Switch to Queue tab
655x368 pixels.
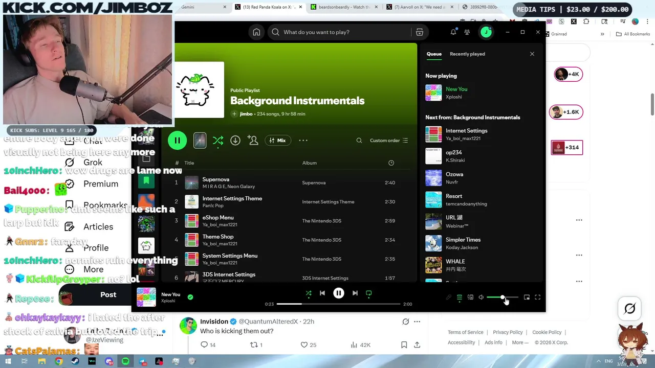(434, 54)
